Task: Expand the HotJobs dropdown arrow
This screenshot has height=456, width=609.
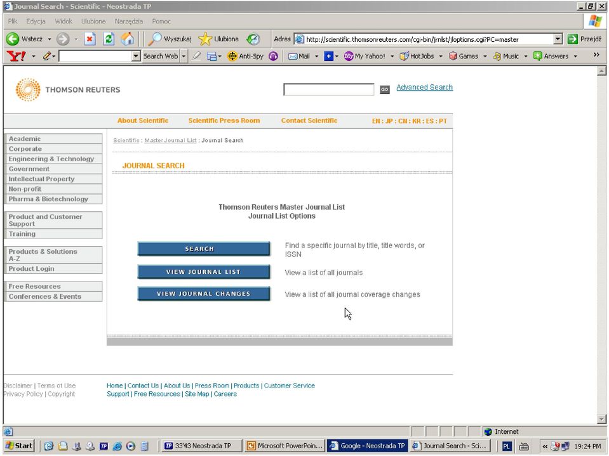Action: coord(441,56)
